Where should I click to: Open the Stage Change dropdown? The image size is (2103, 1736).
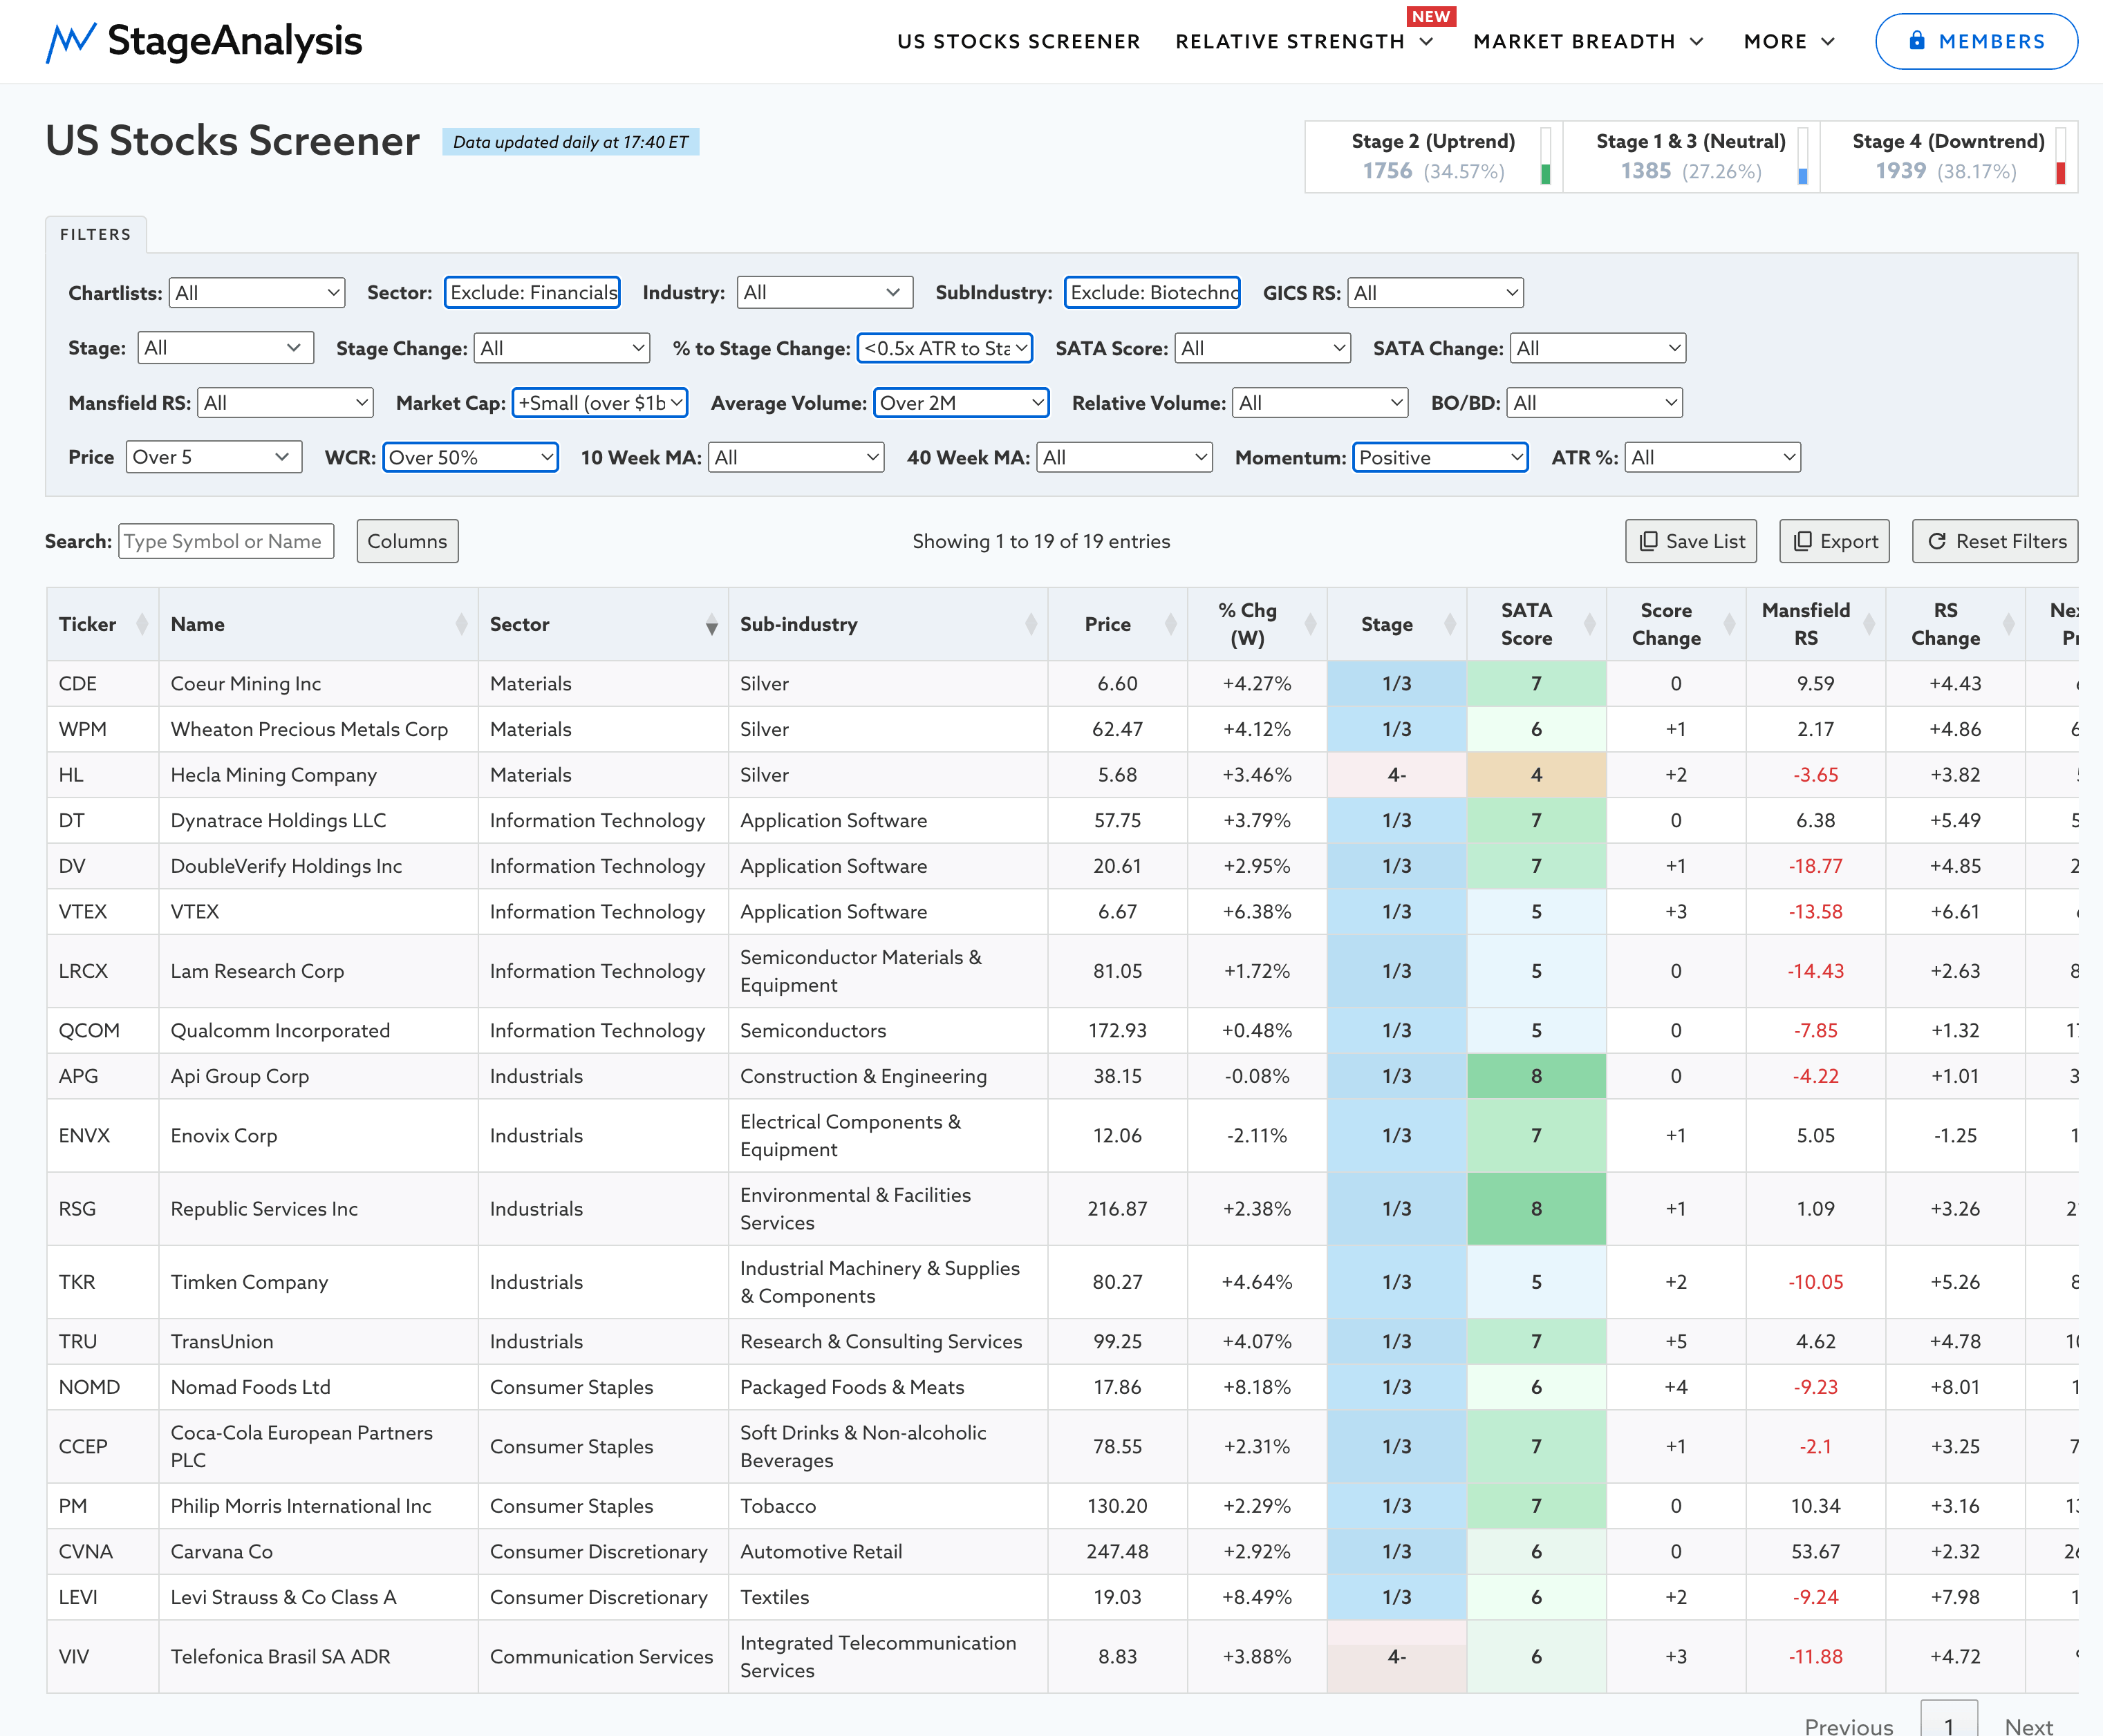561,348
